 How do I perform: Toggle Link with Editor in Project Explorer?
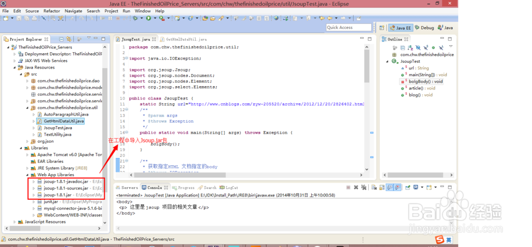click(x=69, y=39)
